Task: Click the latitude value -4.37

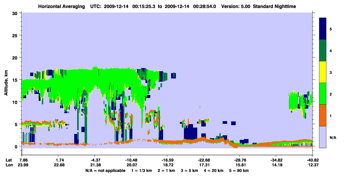Action: 96,160
